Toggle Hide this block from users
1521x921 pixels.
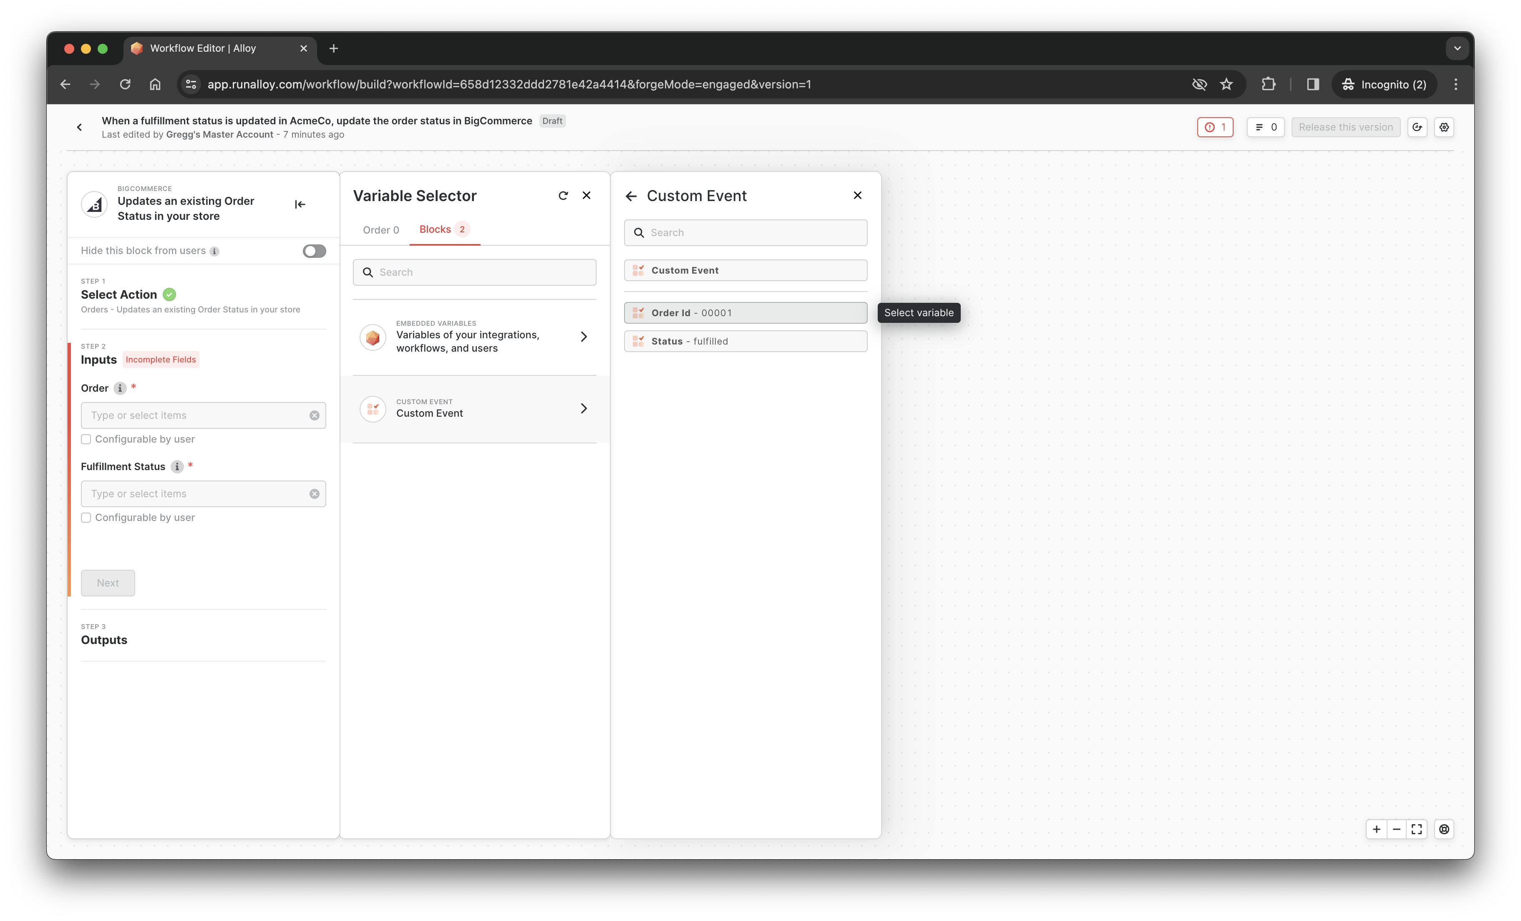(x=314, y=251)
